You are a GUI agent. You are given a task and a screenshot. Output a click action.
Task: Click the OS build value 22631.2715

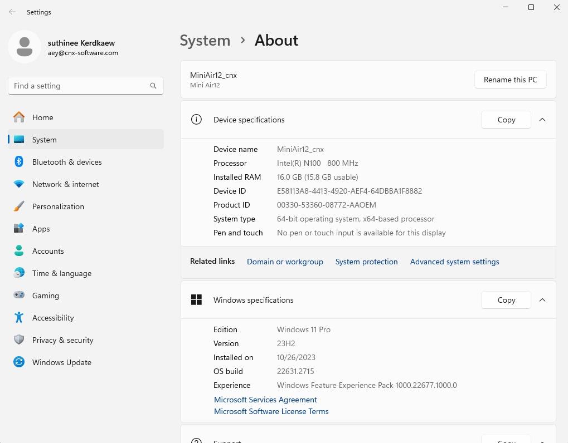pos(295,371)
